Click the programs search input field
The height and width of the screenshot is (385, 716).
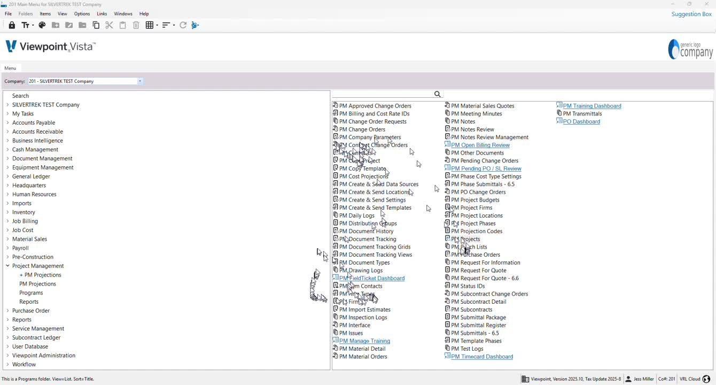(383, 94)
